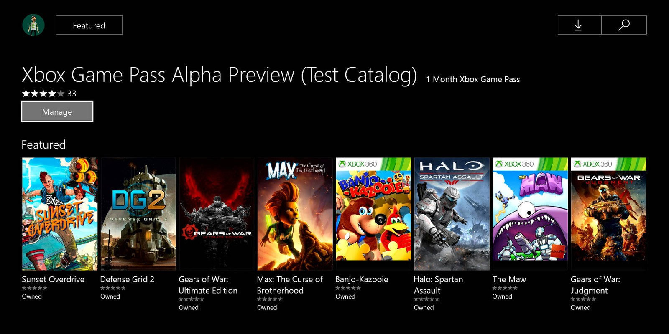This screenshot has height=334, width=669.
Task: Click the star rating under Sunset Overdrive
Action: coord(34,288)
